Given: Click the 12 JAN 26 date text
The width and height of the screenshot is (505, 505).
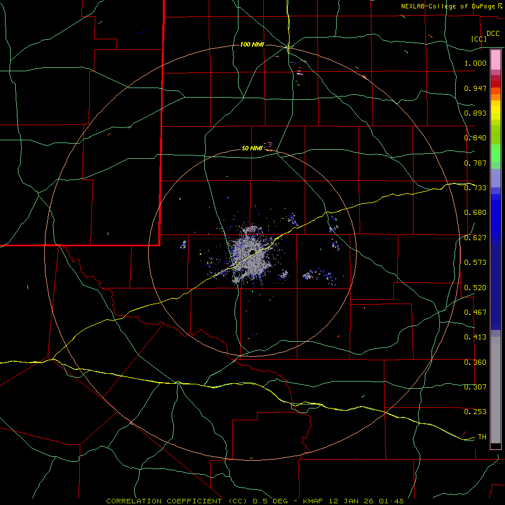Looking at the screenshot, I should 351,501.
